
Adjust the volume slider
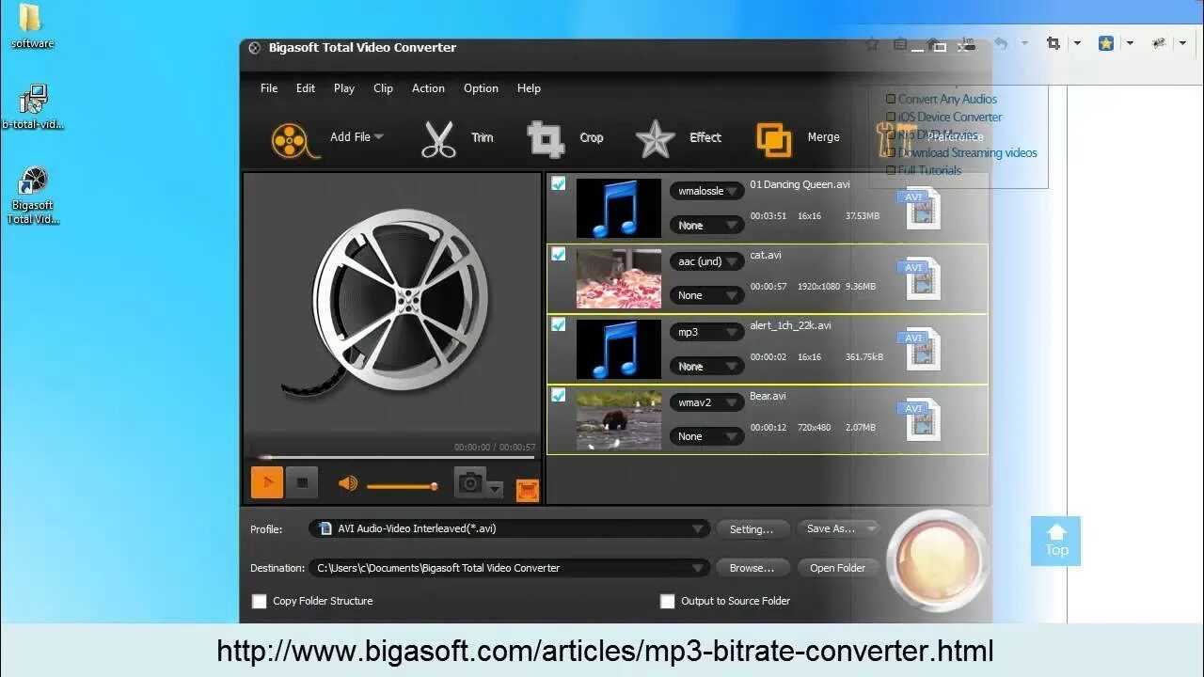coord(402,486)
